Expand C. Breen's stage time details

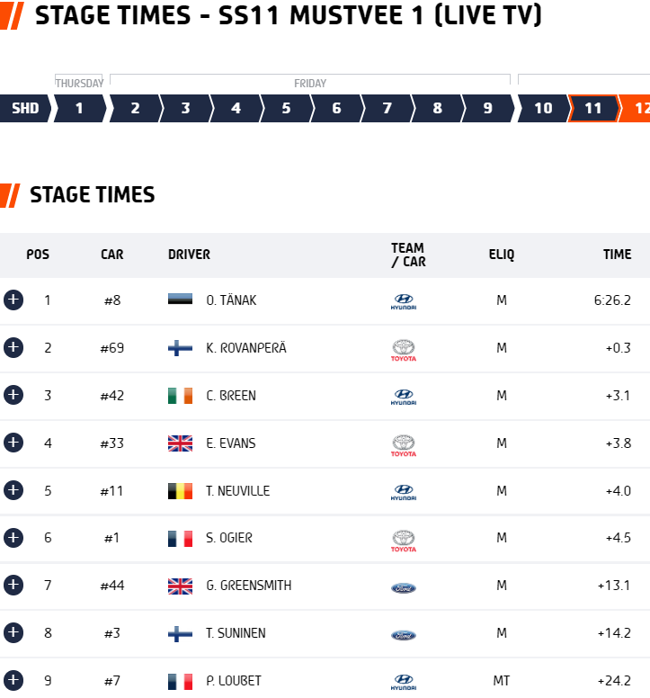click(x=13, y=395)
